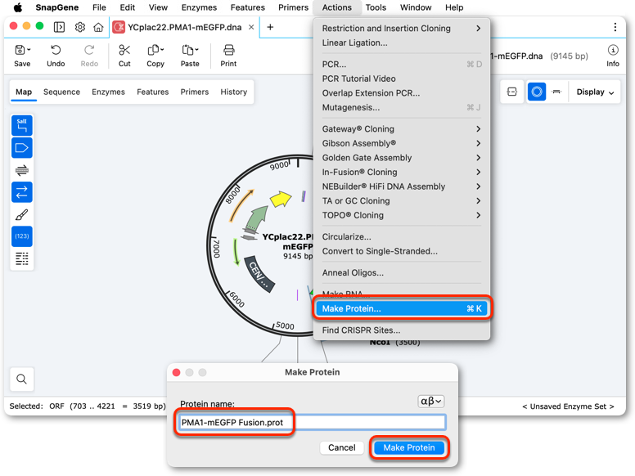635x476 pixels.
Task: Toggle Show Features arrow side button
Action: click(22, 148)
